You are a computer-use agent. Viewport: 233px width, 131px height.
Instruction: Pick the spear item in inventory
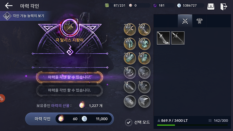coord(178,38)
